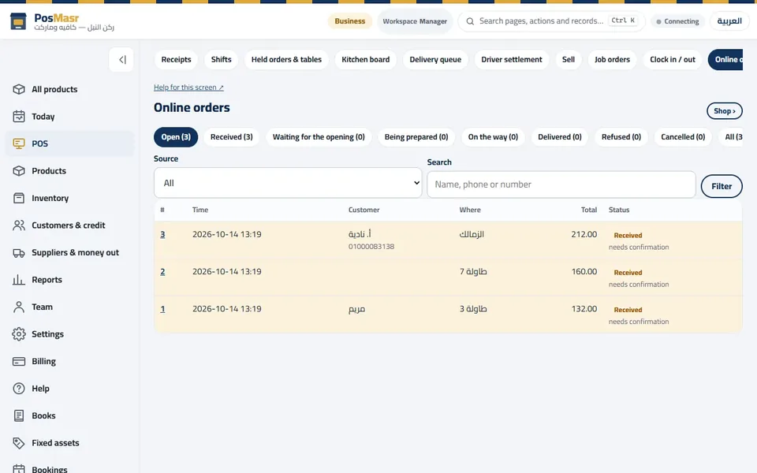This screenshot has height=473, width=757.
Task: Open the Inventory sidebar label
Action: [x=50, y=198]
